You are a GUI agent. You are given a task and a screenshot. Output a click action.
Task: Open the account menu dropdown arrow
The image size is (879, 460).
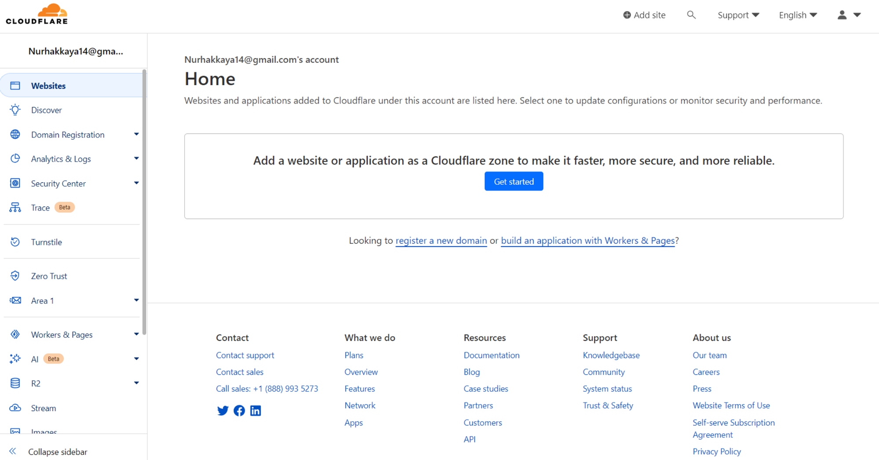click(857, 15)
